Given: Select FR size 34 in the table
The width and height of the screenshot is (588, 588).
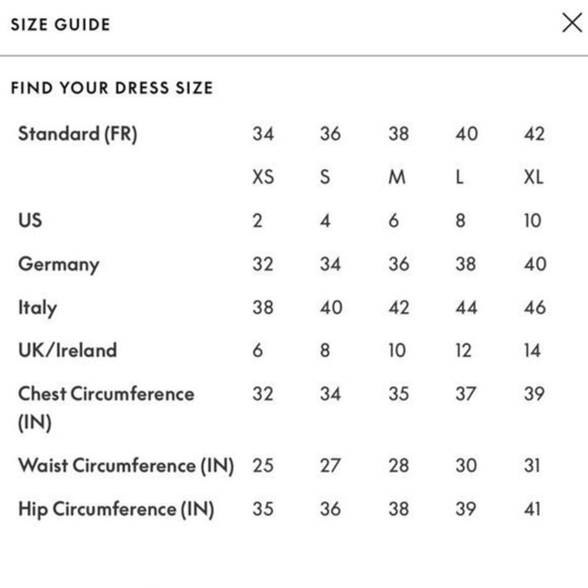Looking at the screenshot, I should point(263,134).
